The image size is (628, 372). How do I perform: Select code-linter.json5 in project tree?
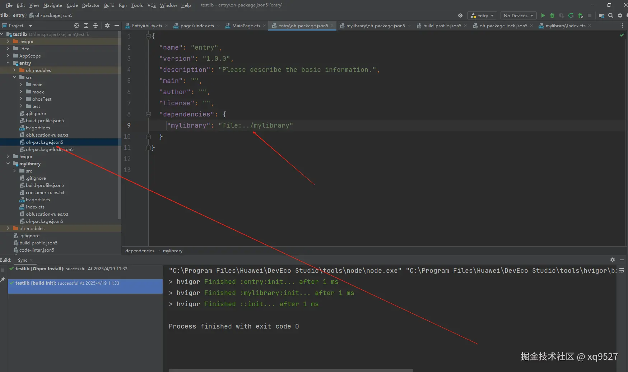tap(37, 250)
